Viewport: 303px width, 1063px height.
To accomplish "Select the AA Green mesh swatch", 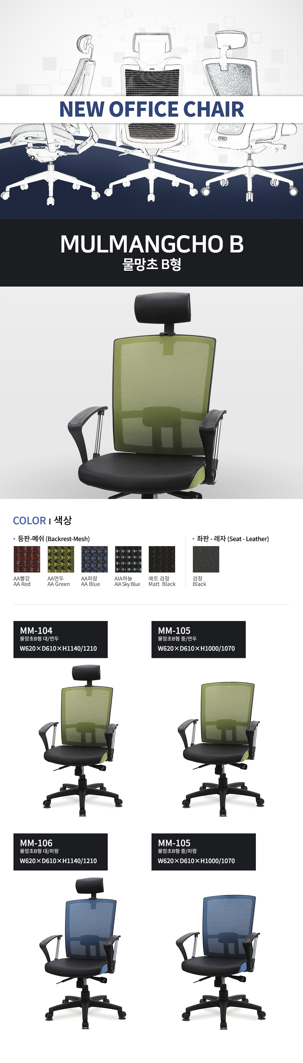I will pyautogui.click(x=61, y=559).
